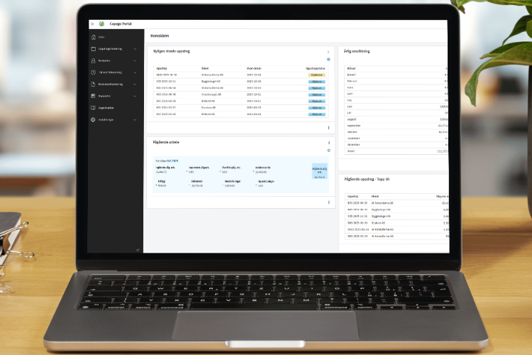Image resolution: width=532 pixels, height=355 pixels.
Task: Open first row in Nyligen visade uppdrag table
Action: pos(167,74)
